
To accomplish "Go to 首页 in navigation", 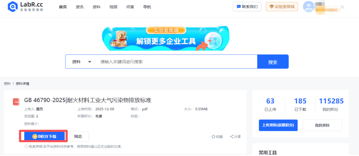I will 63,7.
